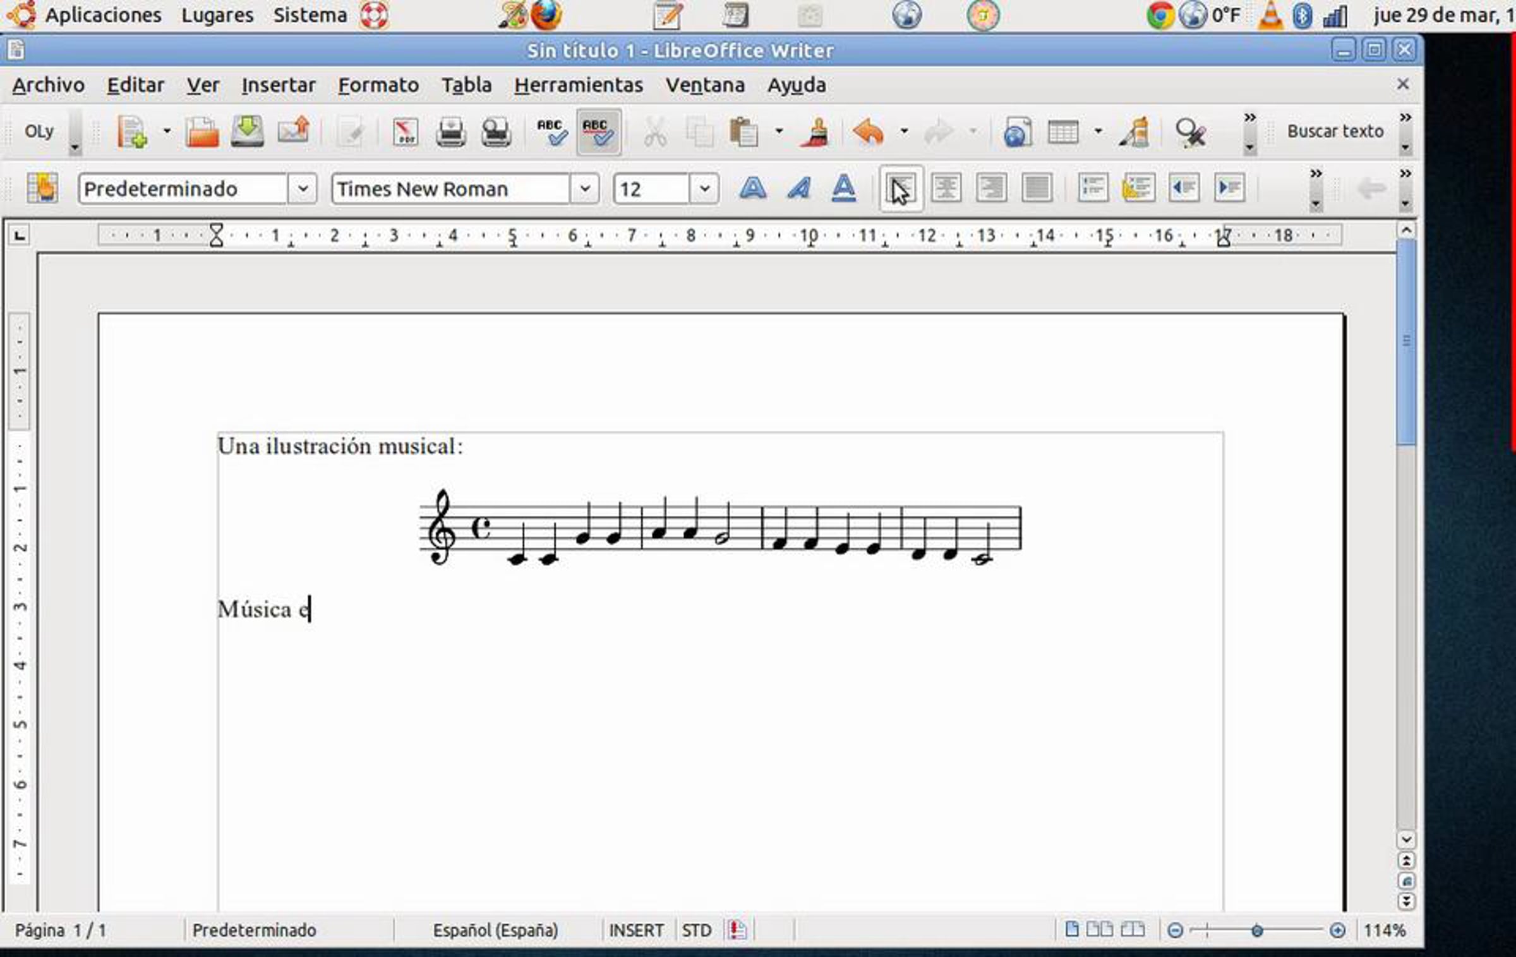
Task: Show more standard toolbar buttons
Action: coord(1249,131)
